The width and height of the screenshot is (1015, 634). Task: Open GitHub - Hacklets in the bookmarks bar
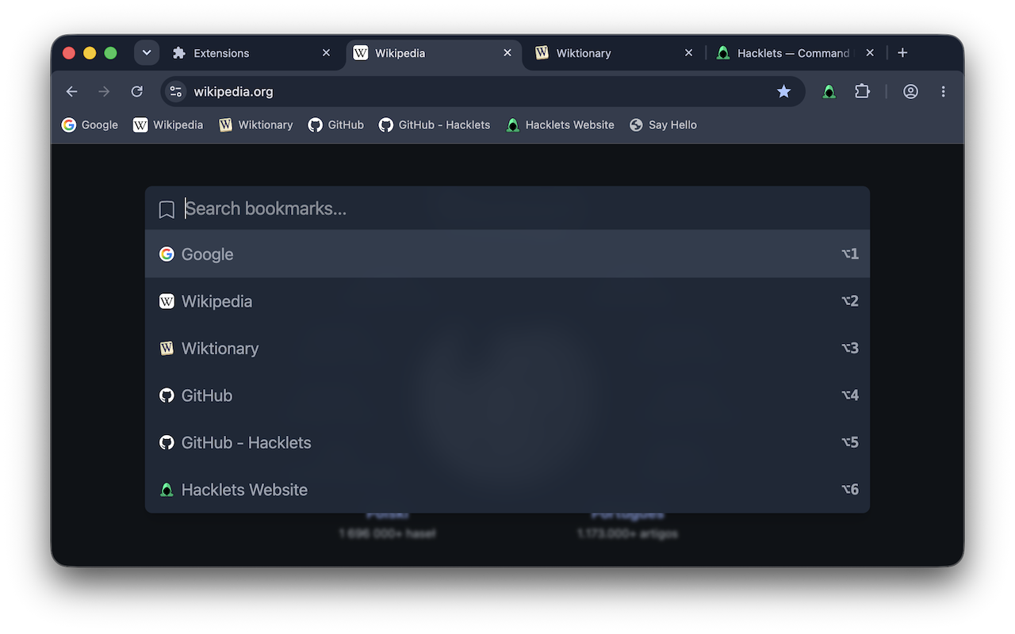(x=435, y=125)
